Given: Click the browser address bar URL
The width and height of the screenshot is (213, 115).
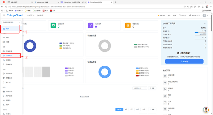Looking at the screenshot, I should [48, 7].
